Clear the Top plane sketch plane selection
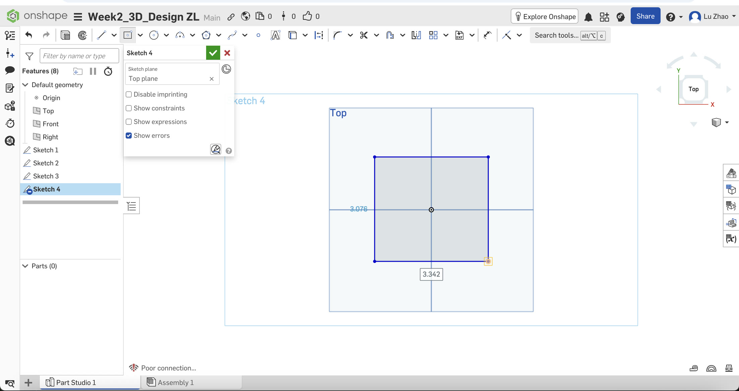Screen dimensions: 739x391 click(211, 79)
